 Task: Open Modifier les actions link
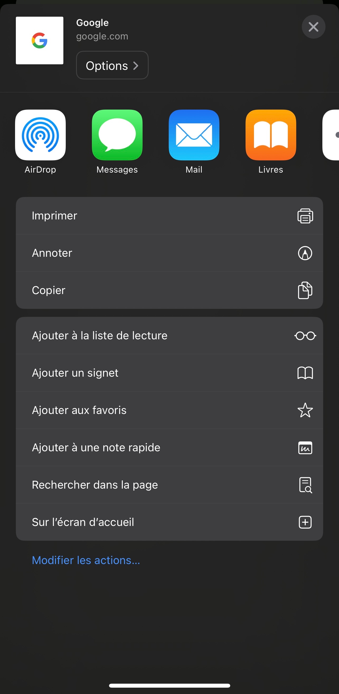pyautogui.click(x=86, y=560)
